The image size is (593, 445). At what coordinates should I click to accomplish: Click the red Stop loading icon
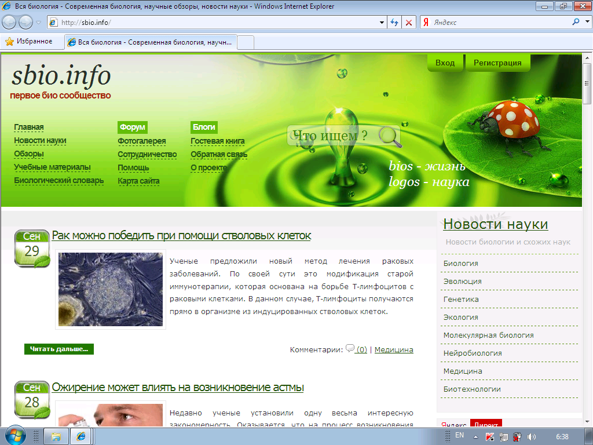click(x=408, y=23)
